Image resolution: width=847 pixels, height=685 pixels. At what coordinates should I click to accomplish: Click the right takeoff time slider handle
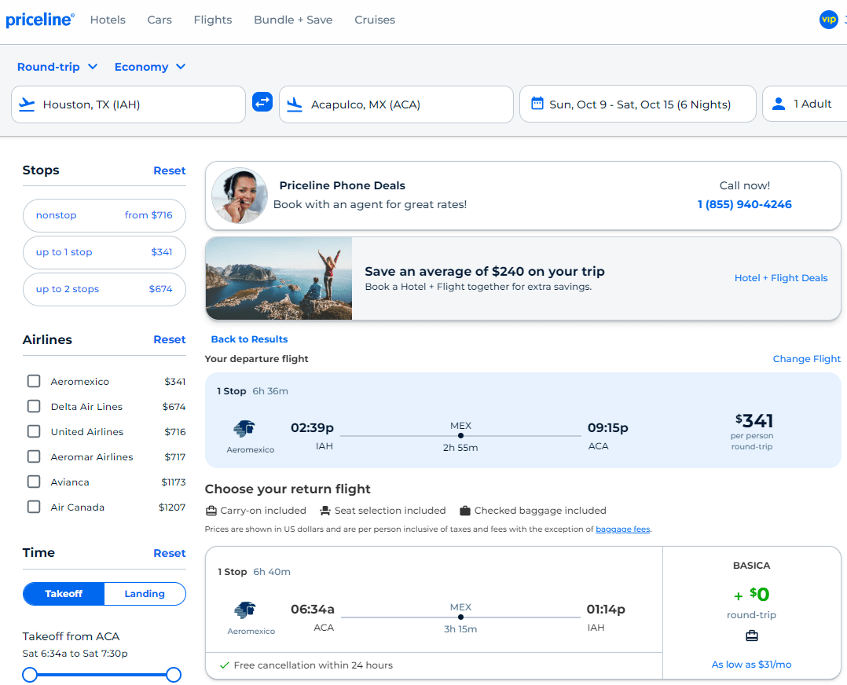pos(174,675)
